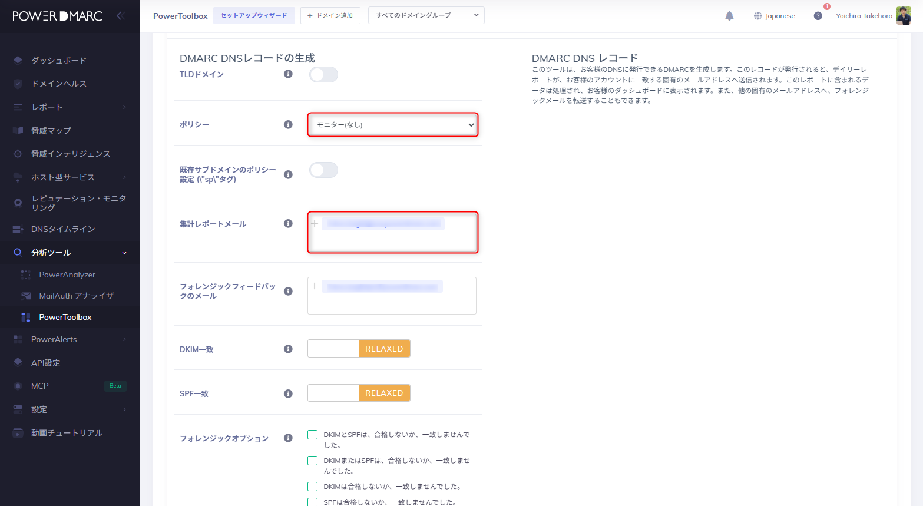923x506 pixels.
Task: Click the PowerAnalyzer icon
Action: [26, 275]
